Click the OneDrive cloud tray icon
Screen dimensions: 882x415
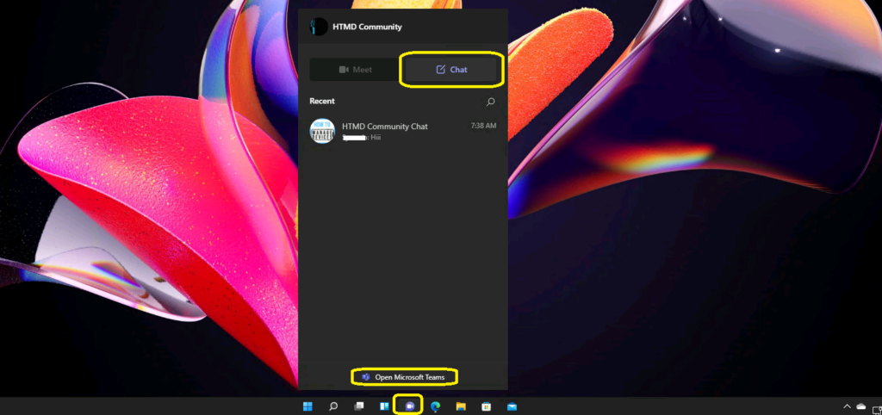pyautogui.click(x=860, y=406)
